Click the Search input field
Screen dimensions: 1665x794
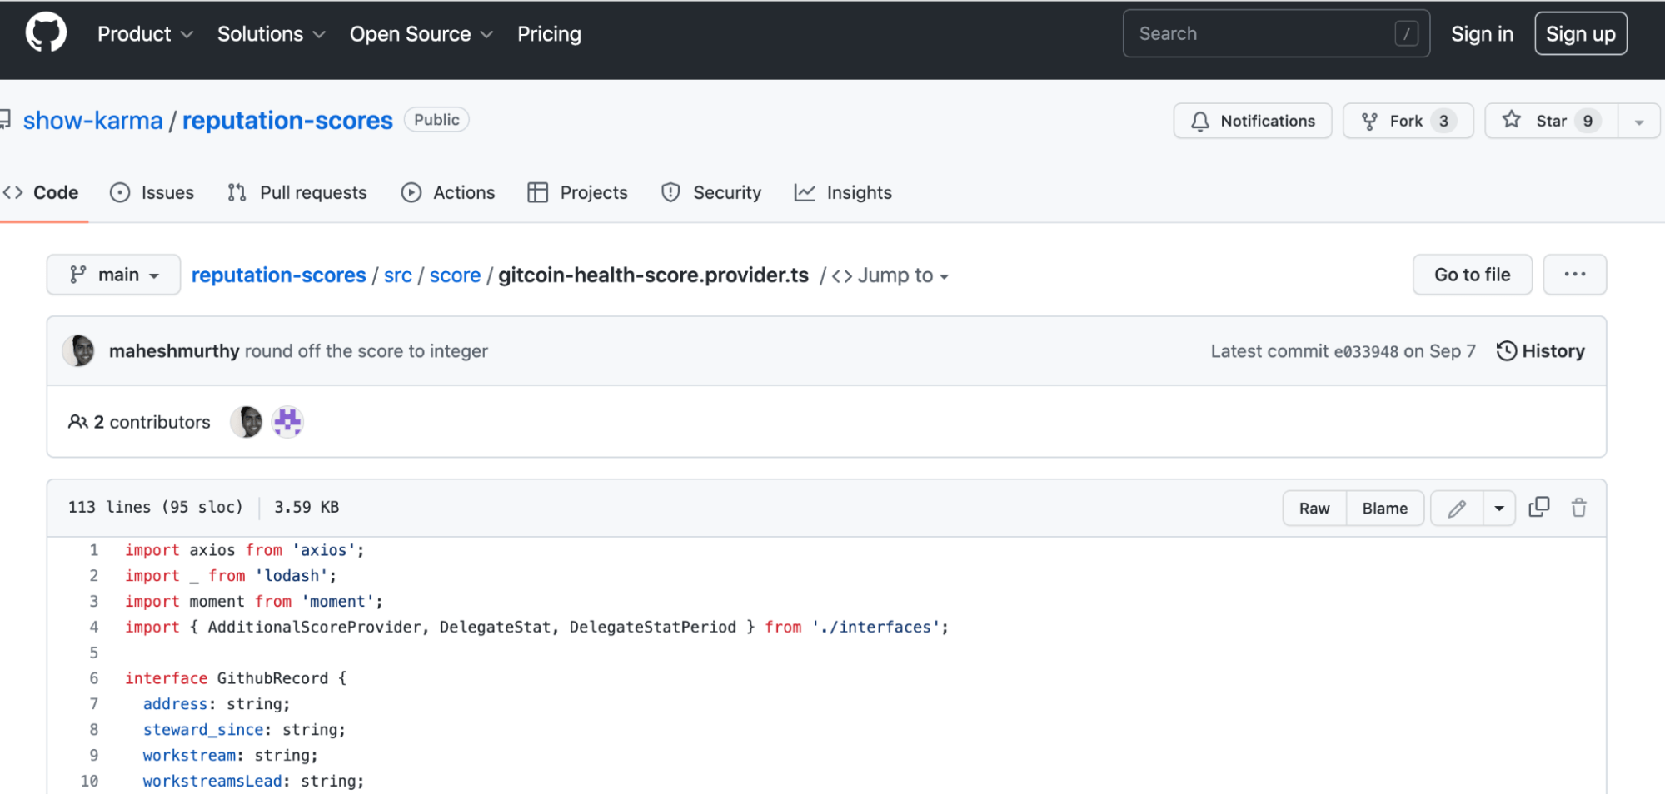[x=1274, y=33]
